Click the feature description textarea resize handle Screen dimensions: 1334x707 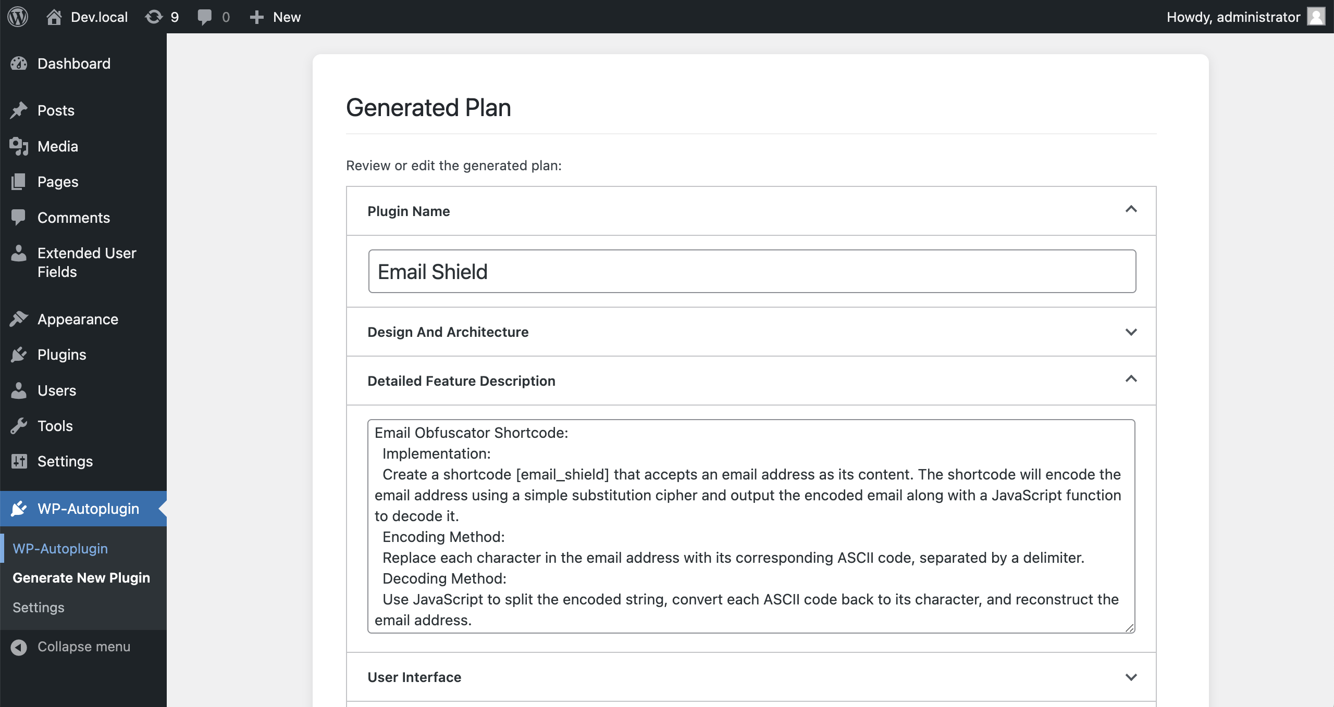tap(1129, 628)
